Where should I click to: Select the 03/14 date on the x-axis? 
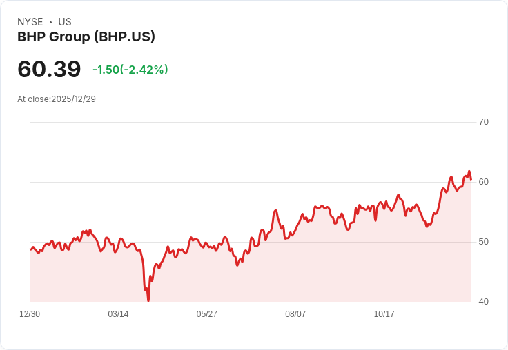click(x=118, y=314)
